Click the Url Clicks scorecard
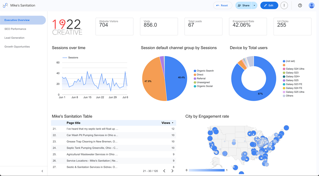This screenshot has width=319, height=176. (292, 26)
